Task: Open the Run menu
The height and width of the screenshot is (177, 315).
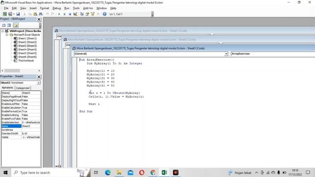Action: click(67, 8)
